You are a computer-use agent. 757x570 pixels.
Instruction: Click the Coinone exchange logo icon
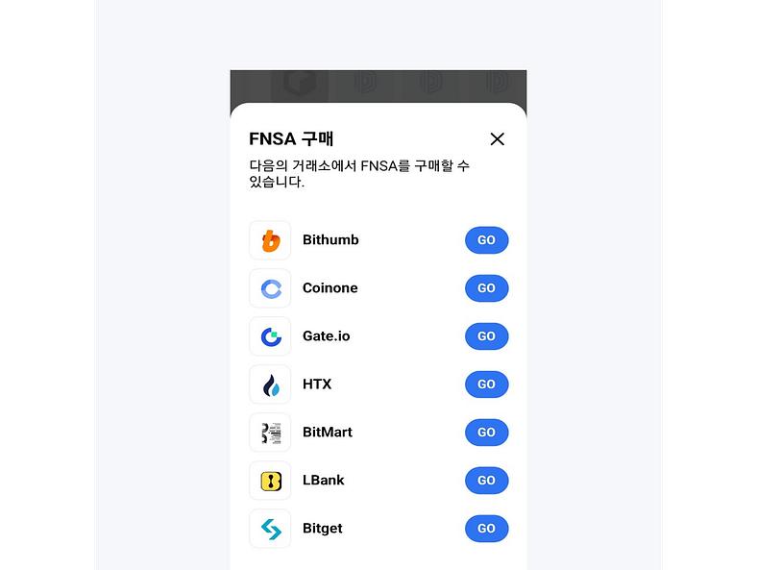tap(270, 288)
